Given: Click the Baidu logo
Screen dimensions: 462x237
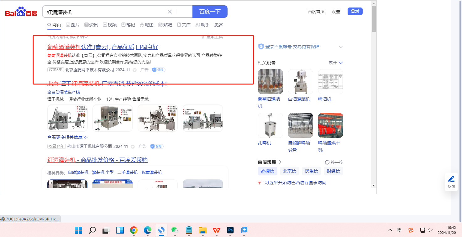Looking at the screenshot, I should coord(21,12).
